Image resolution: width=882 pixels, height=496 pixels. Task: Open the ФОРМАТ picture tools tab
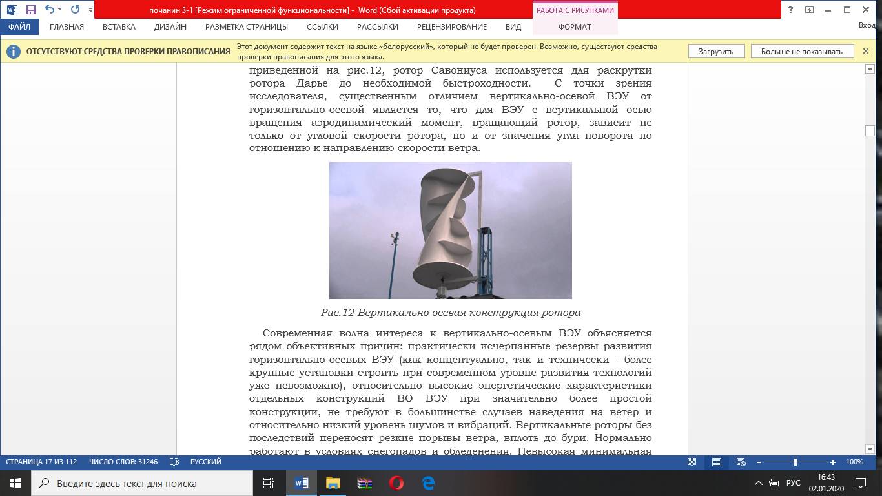(575, 27)
